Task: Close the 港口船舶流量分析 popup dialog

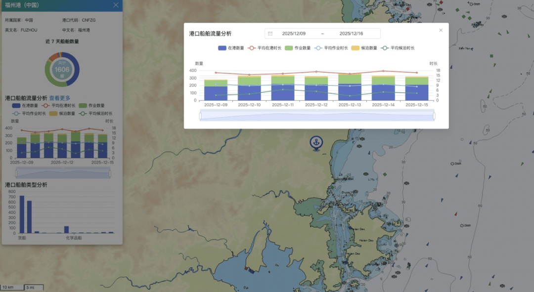Action: [x=441, y=30]
